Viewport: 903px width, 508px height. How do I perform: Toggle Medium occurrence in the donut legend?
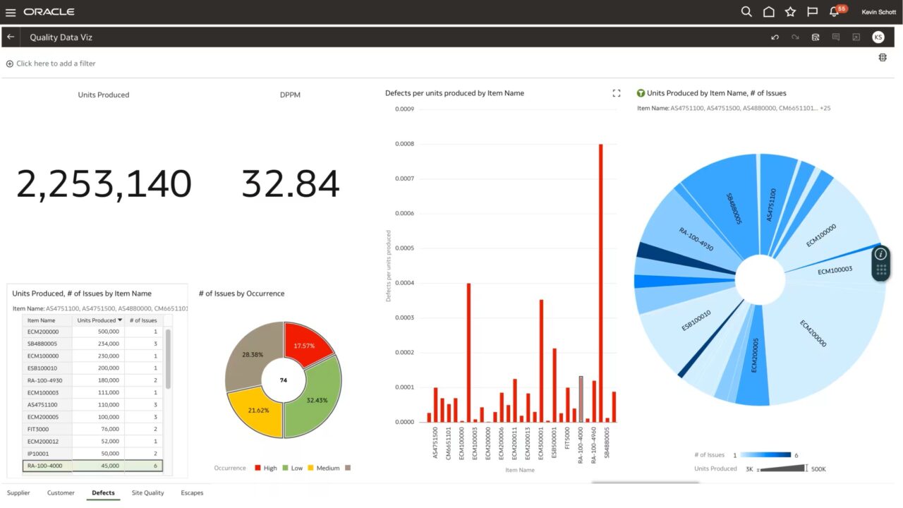325,468
